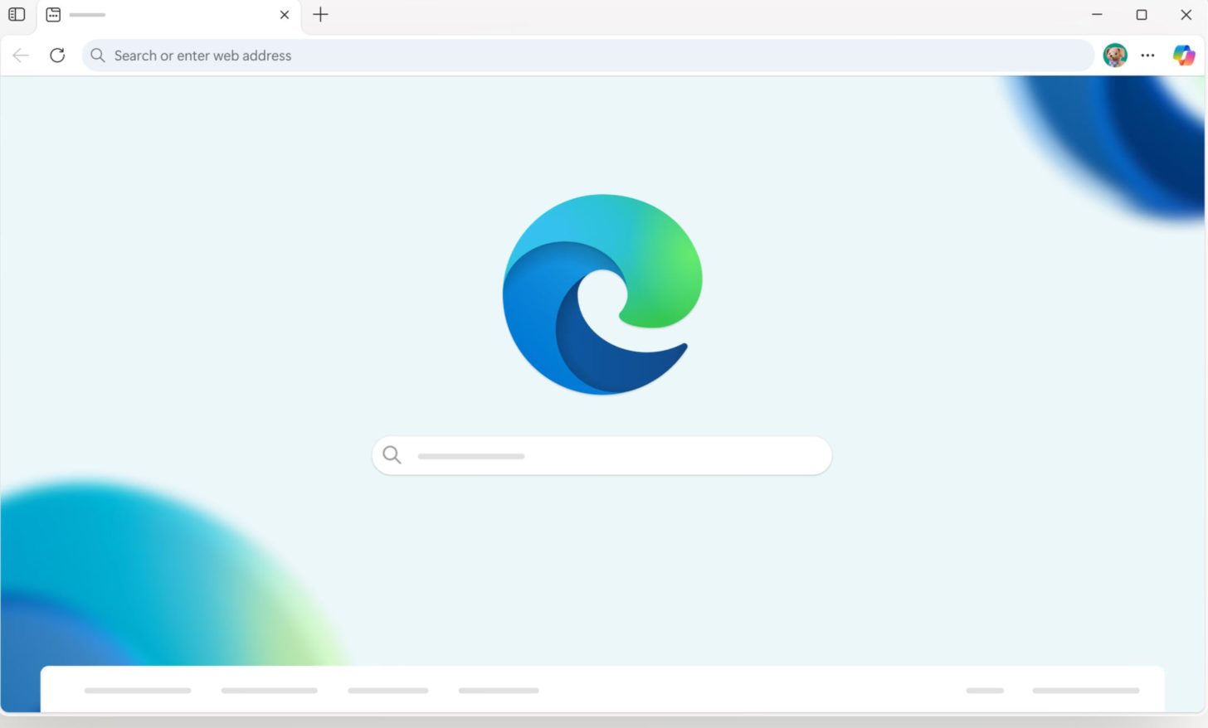The height and width of the screenshot is (728, 1208).
Task: Refresh the page using the reload icon
Action: 57,56
